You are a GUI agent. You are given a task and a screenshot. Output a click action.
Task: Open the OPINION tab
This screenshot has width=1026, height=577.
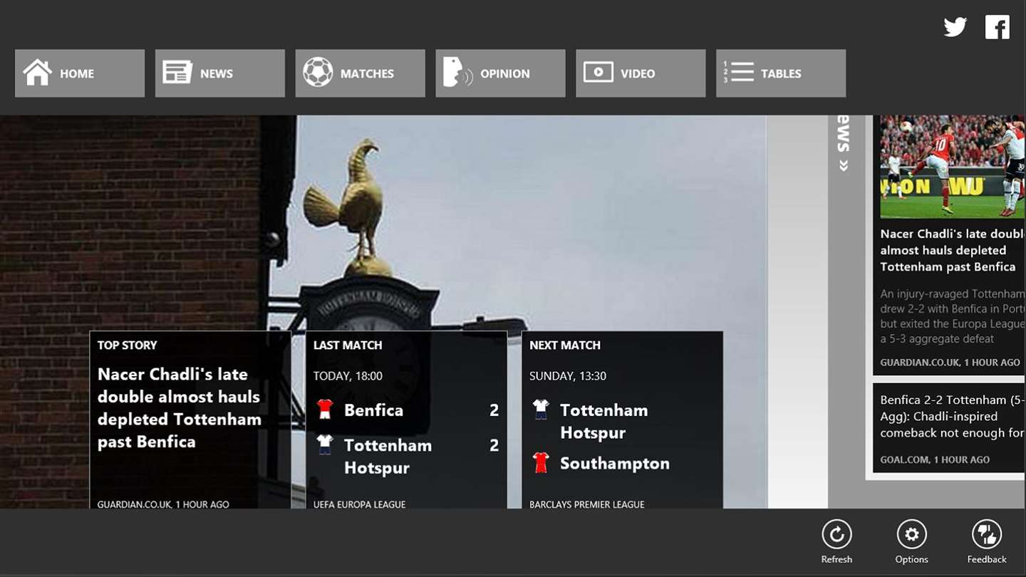[x=501, y=73]
